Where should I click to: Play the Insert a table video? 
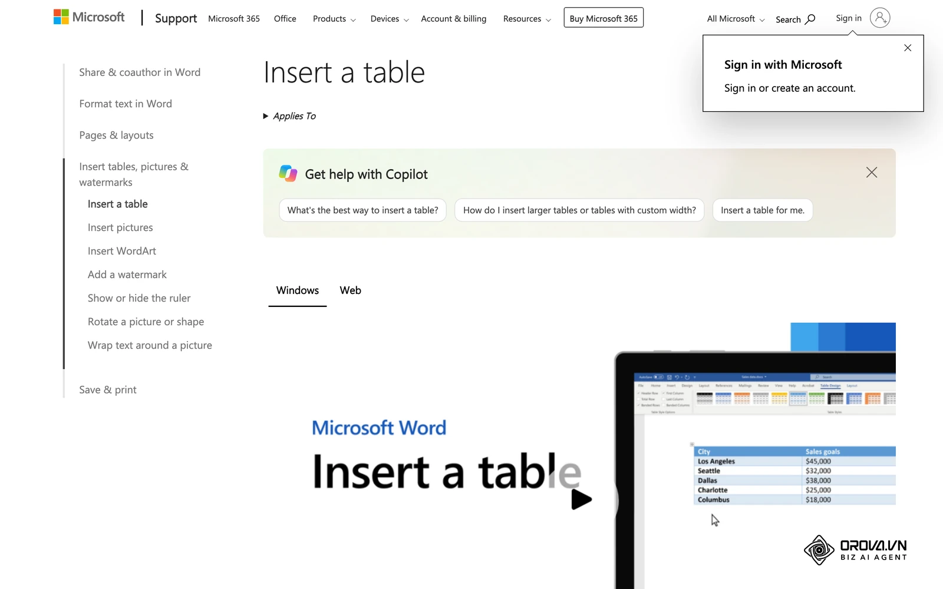[581, 499]
